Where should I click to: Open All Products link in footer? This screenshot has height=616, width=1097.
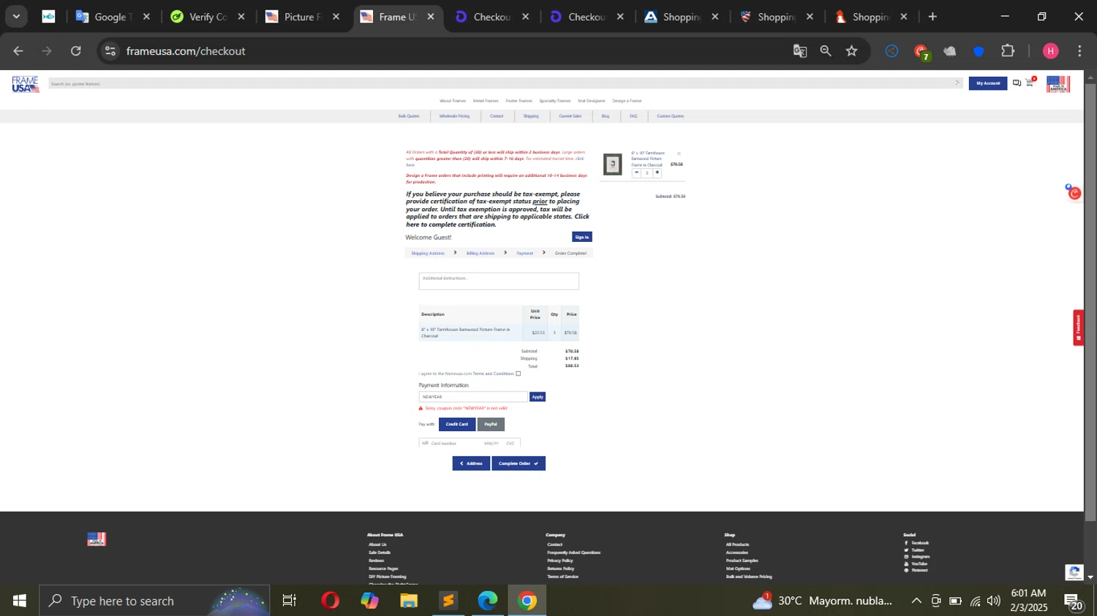click(x=737, y=544)
